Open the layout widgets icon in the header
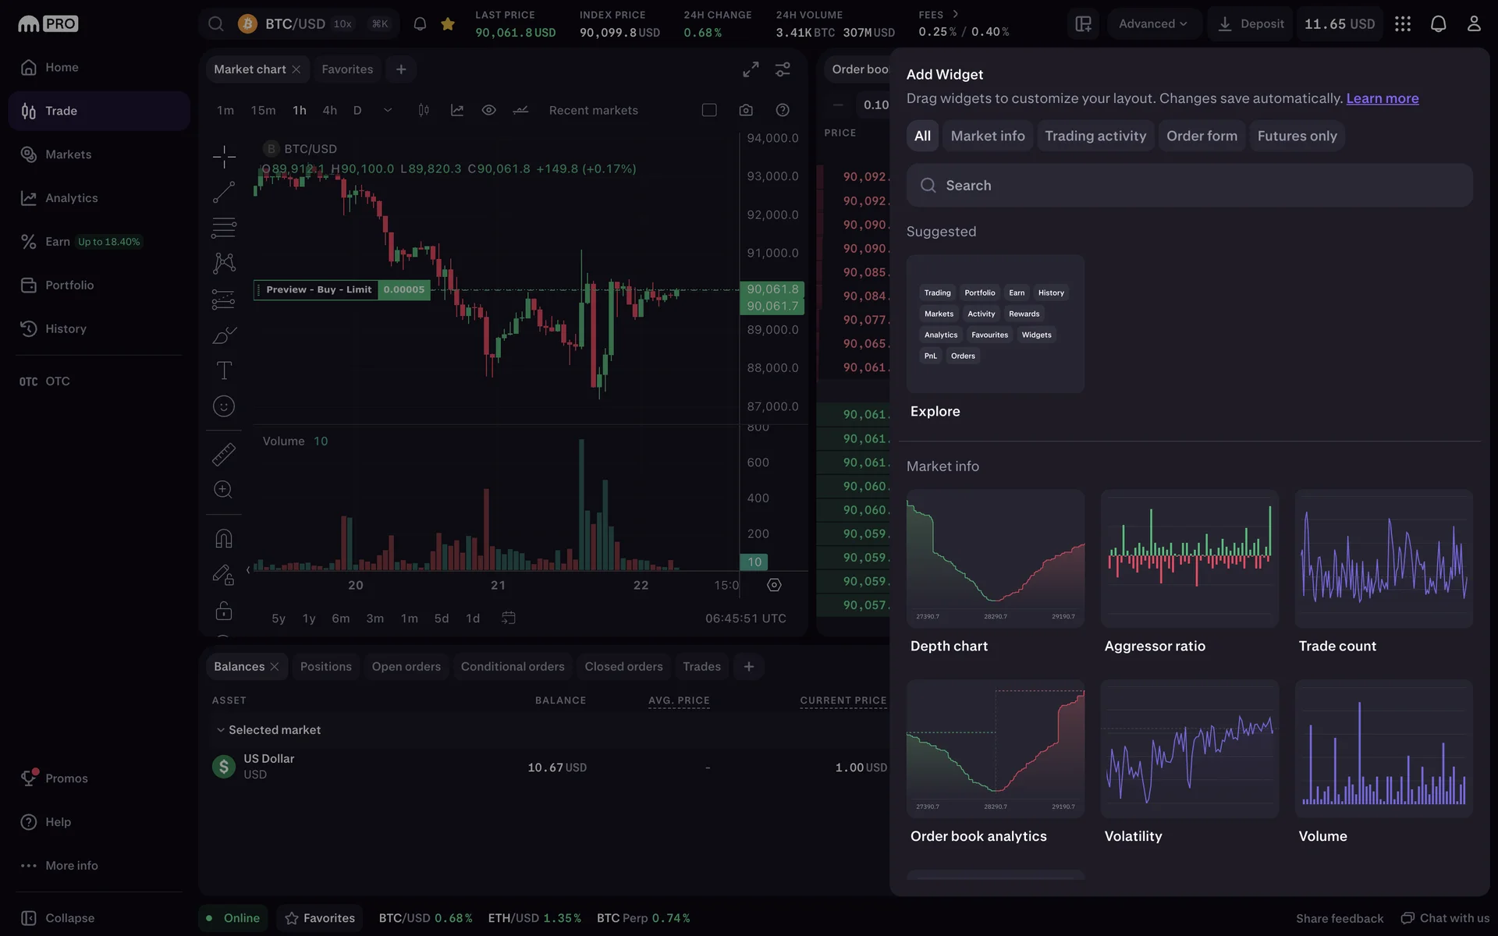The height and width of the screenshot is (936, 1498). click(x=1083, y=24)
